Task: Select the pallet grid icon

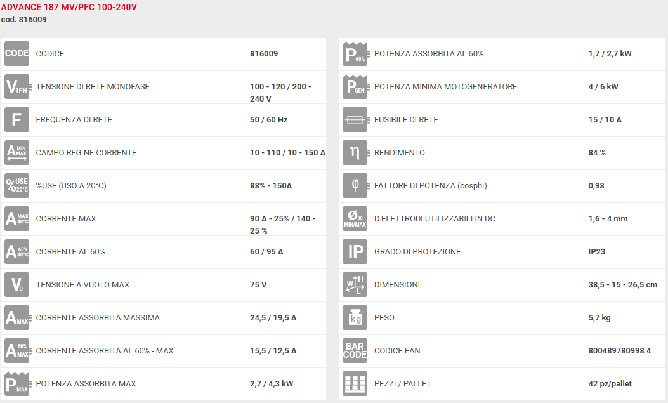Action: click(x=355, y=384)
